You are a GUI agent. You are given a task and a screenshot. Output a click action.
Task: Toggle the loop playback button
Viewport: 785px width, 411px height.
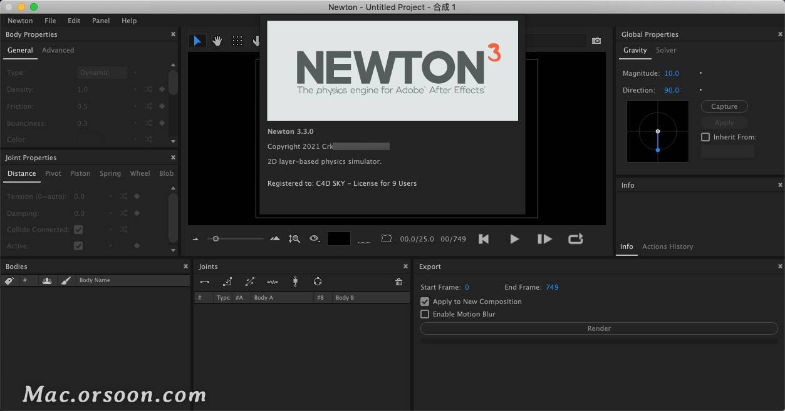coord(575,239)
